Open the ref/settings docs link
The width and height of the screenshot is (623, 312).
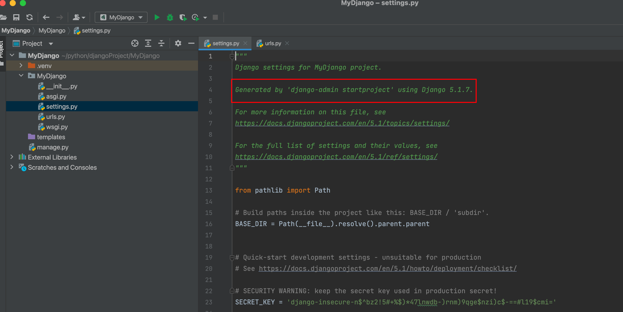(336, 157)
